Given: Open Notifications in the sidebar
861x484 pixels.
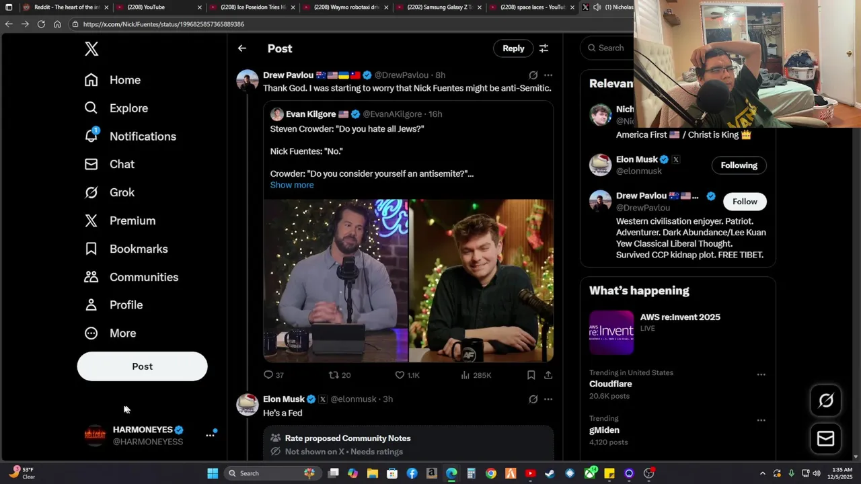Looking at the screenshot, I should click(x=130, y=136).
